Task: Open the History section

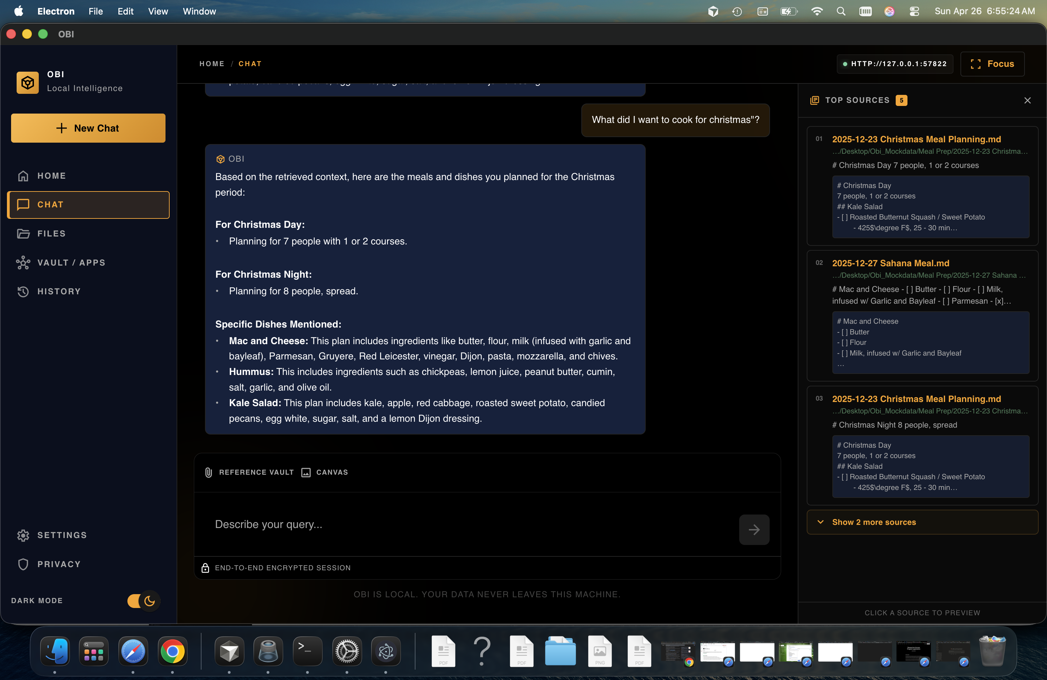Action: coord(59,291)
